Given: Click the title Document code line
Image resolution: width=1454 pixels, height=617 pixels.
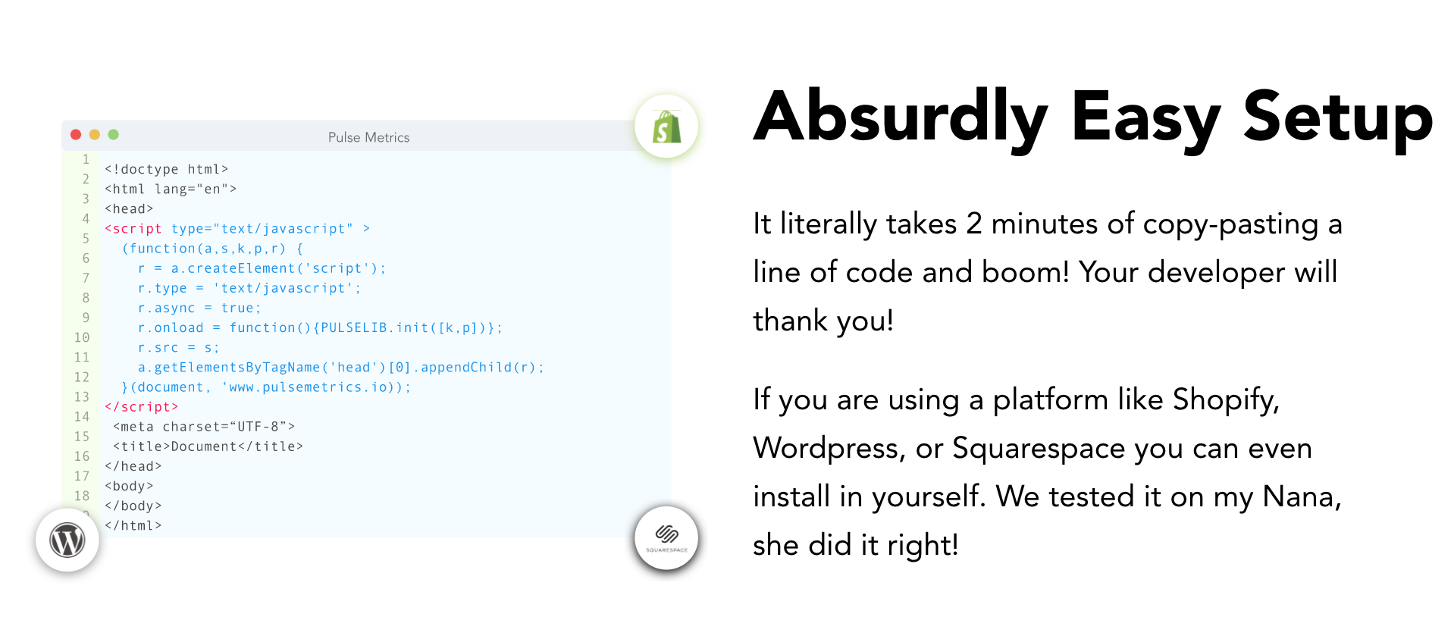Looking at the screenshot, I should click(x=208, y=446).
